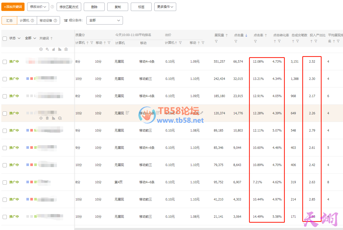Open filter funnel under 展现量
This screenshot has width=343, height=230.
216,41
